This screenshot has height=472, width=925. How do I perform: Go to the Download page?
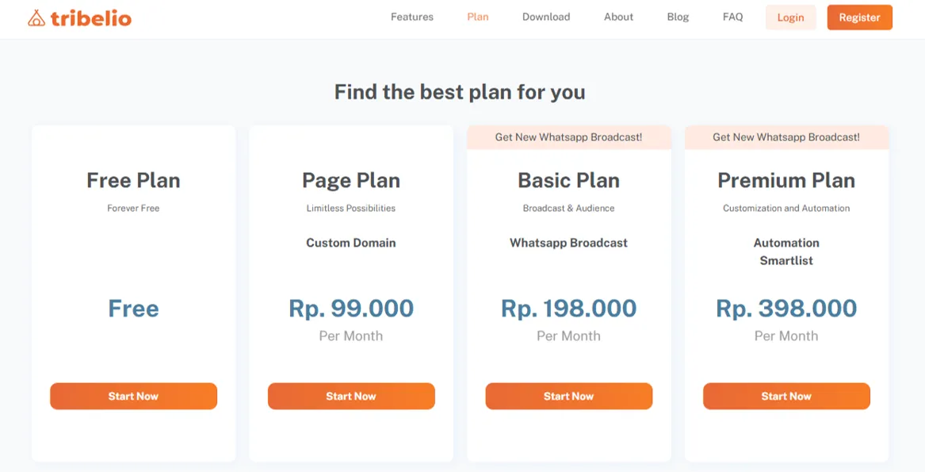click(x=545, y=17)
